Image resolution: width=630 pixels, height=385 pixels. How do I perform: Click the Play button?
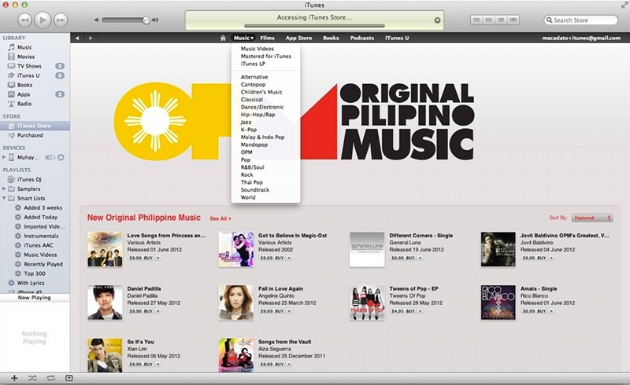click(43, 20)
